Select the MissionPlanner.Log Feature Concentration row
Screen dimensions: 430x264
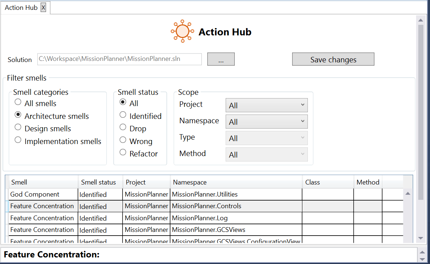coord(42,218)
